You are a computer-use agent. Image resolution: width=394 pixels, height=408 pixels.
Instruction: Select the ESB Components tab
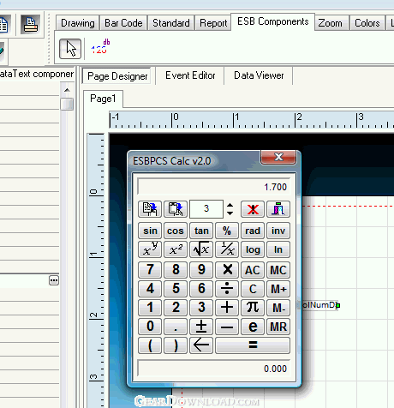pyautogui.click(x=272, y=21)
